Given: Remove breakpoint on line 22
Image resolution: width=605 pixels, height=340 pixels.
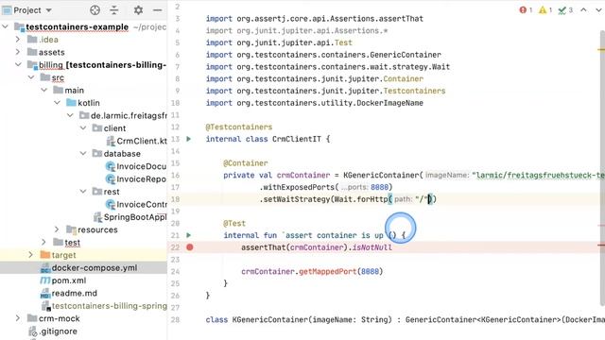Looking at the screenshot, I should click(189, 247).
